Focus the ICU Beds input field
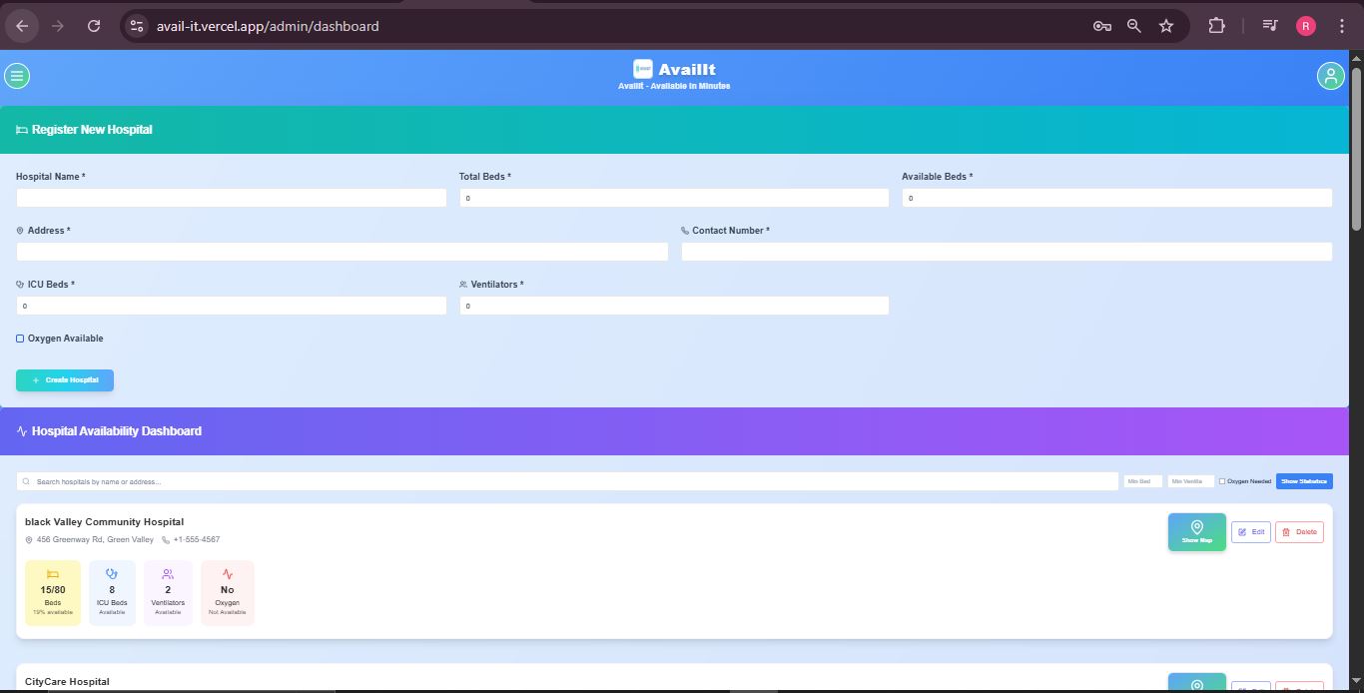The width and height of the screenshot is (1364, 693). click(x=232, y=306)
